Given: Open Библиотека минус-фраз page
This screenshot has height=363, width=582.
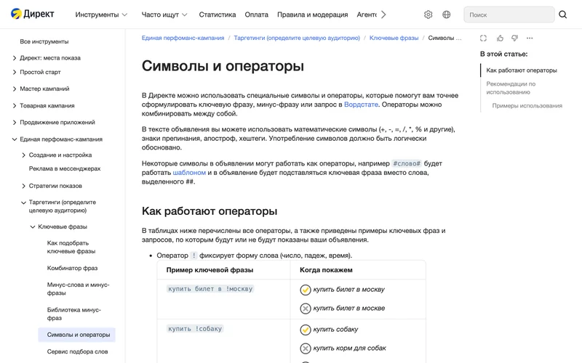Looking at the screenshot, I should (74, 314).
